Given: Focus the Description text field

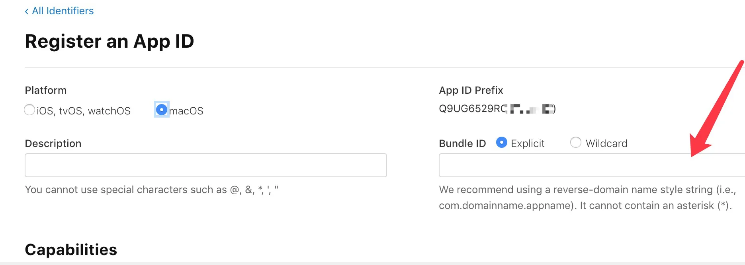Looking at the screenshot, I should click(206, 165).
